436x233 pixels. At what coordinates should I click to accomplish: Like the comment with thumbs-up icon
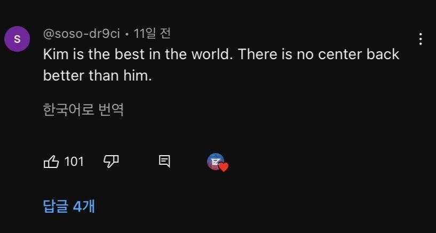(51, 162)
